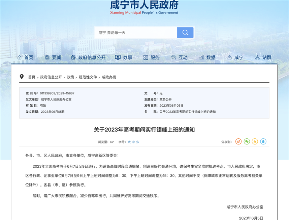Screen dimensions: 289x220
Task: Click the 政策 breadcrumb link
Action: point(70,77)
